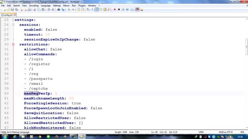Image resolution: width=248 pixels, height=139 pixels.
Task: Cut selection with the scissors icon
Action: 35,10
